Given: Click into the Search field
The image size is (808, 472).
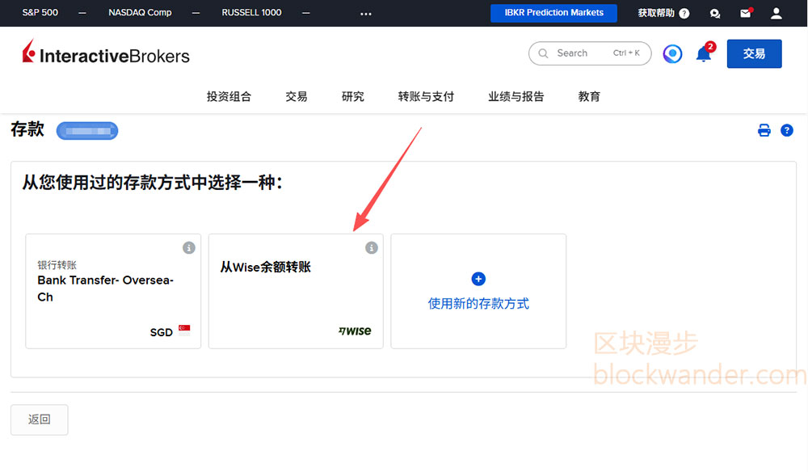Looking at the screenshot, I should click(x=590, y=53).
